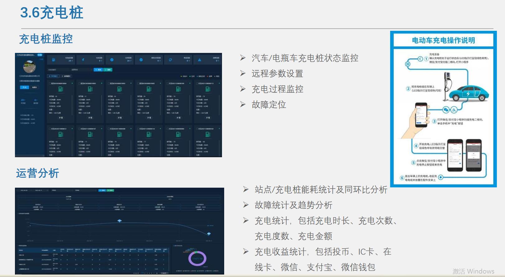Click the round icon in the third stat card
The height and width of the screenshot is (277, 505).
coord(112,60)
